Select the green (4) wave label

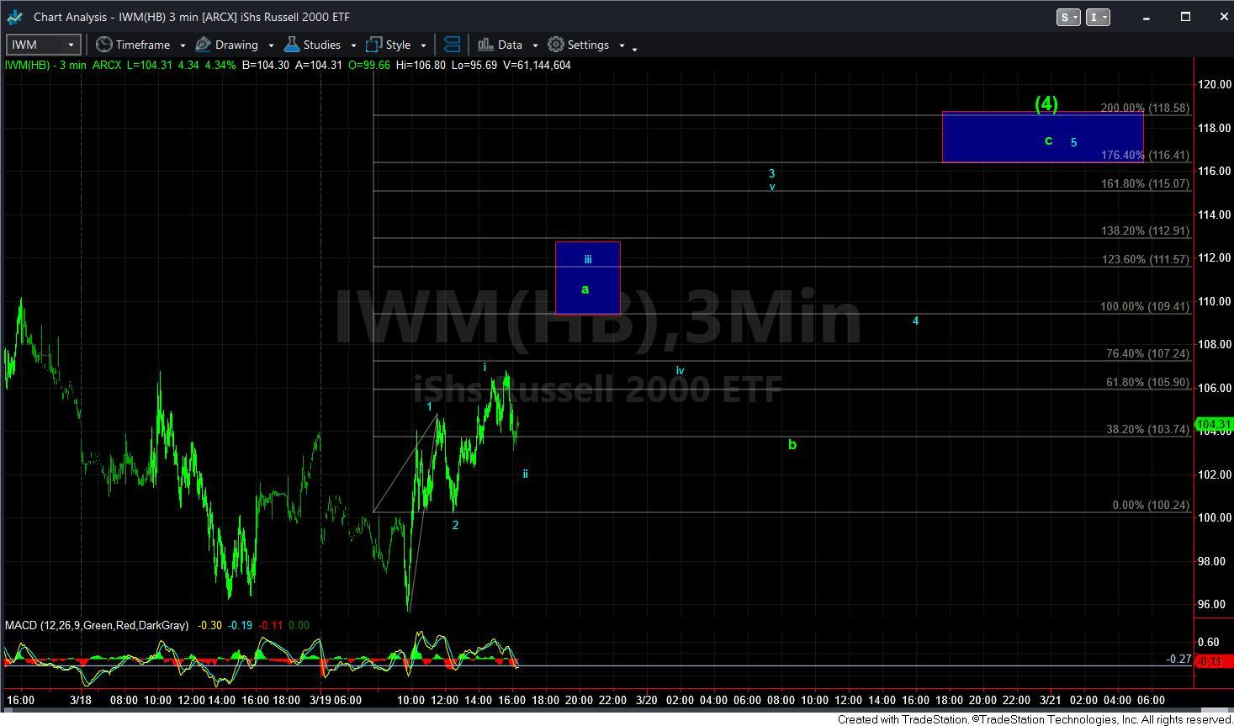pyautogui.click(x=1046, y=103)
